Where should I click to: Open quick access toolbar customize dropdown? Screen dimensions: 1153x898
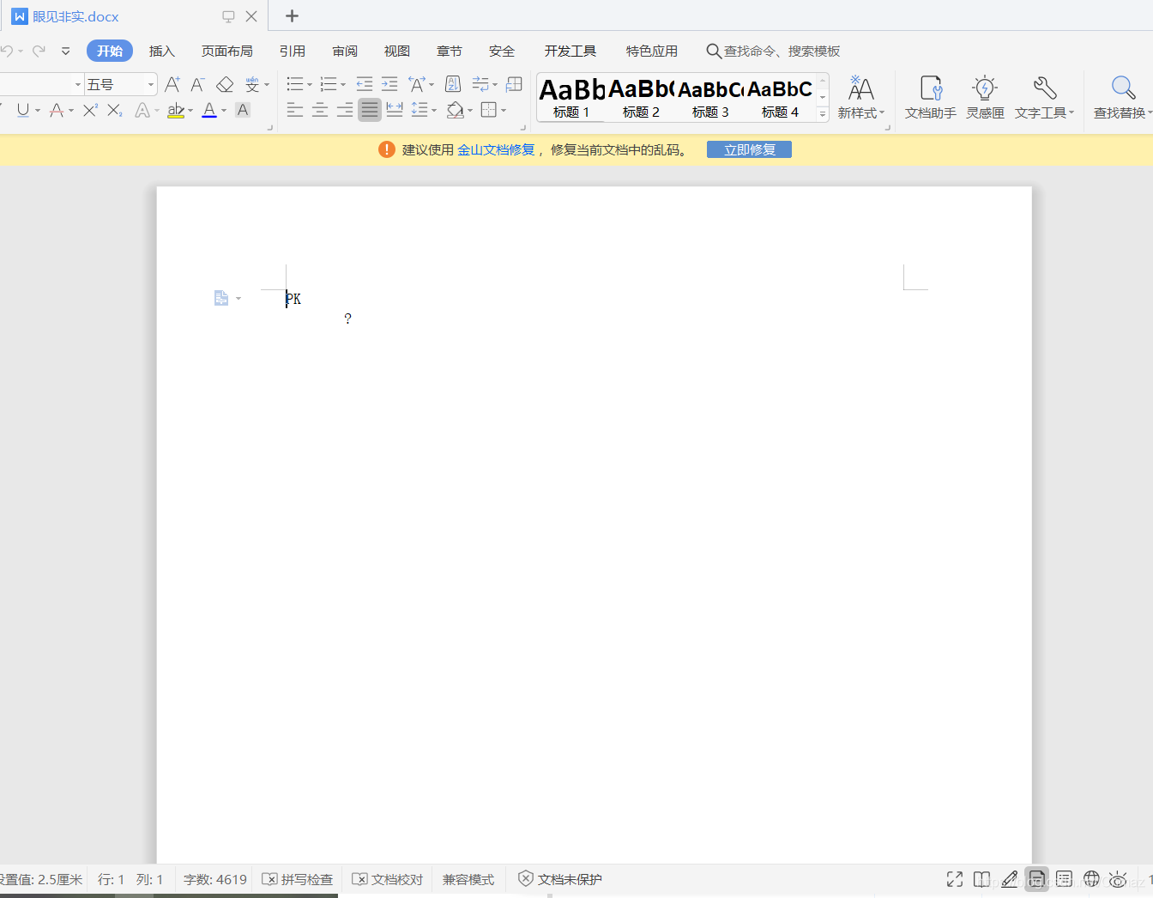pos(65,51)
